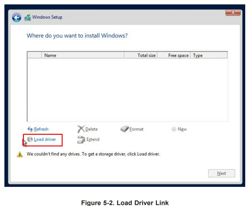Sort by the Type column header
Screen dimensions: 249x206
pyautogui.click(x=209, y=55)
